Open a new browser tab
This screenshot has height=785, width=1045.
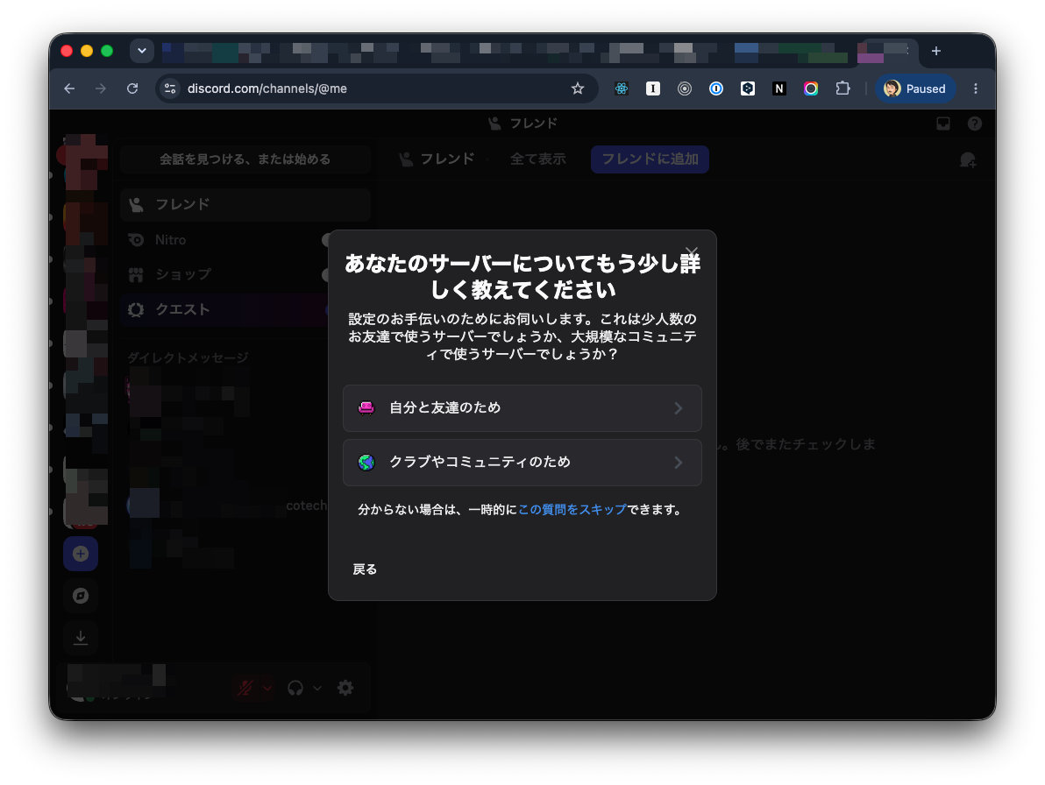(935, 52)
